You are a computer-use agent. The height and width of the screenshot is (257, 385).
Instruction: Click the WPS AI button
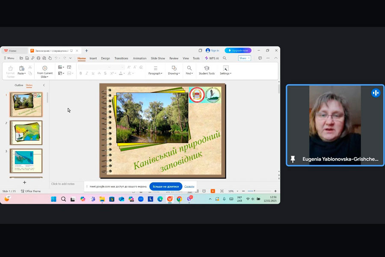click(212, 58)
